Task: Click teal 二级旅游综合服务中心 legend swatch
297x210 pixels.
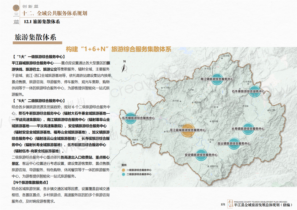Action: 123,173
